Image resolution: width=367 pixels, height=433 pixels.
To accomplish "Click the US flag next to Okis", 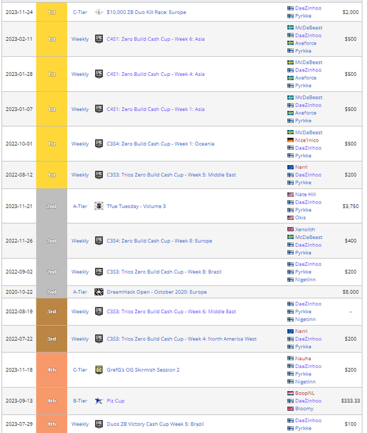I will point(290,217).
